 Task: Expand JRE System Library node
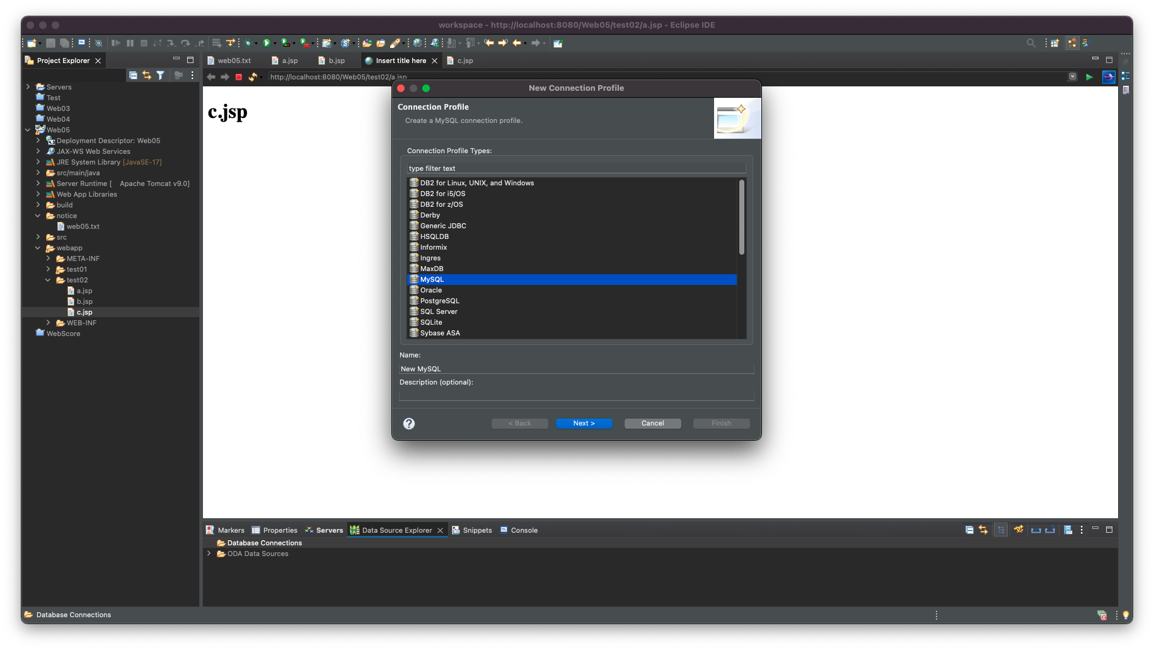tap(38, 162)
